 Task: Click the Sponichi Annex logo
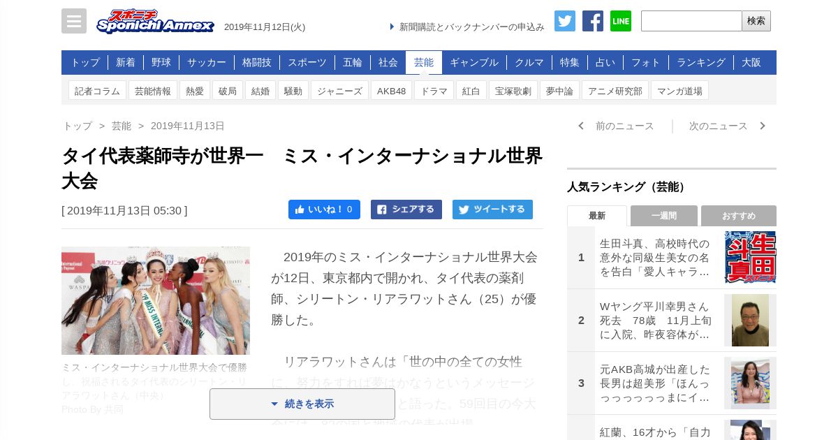click(x=155, y=22)
